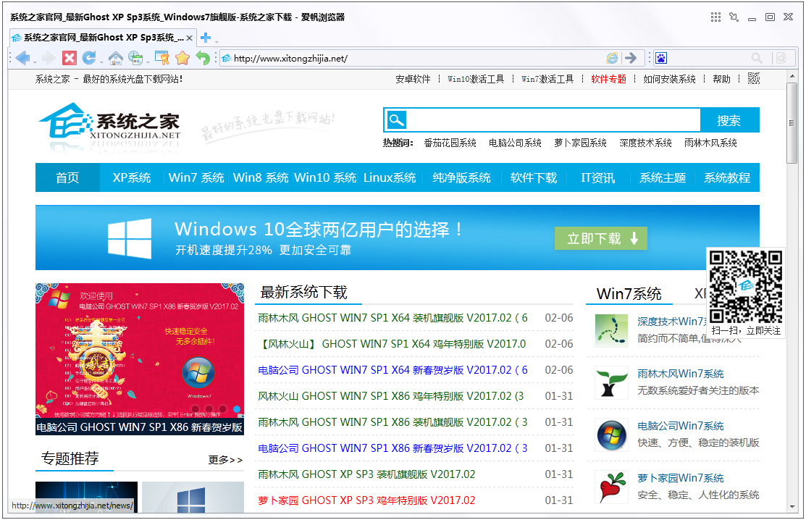
Task: Click the browser address bar URL
Action: (290, 59)
